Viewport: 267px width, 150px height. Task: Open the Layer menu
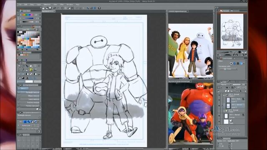coord(39,5)
